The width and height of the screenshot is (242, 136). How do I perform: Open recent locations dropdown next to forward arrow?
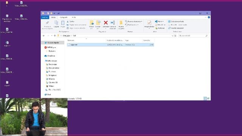(52, 36)
